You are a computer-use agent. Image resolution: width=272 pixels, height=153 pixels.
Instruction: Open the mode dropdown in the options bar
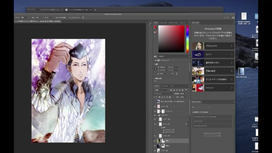tap(24, 18)
